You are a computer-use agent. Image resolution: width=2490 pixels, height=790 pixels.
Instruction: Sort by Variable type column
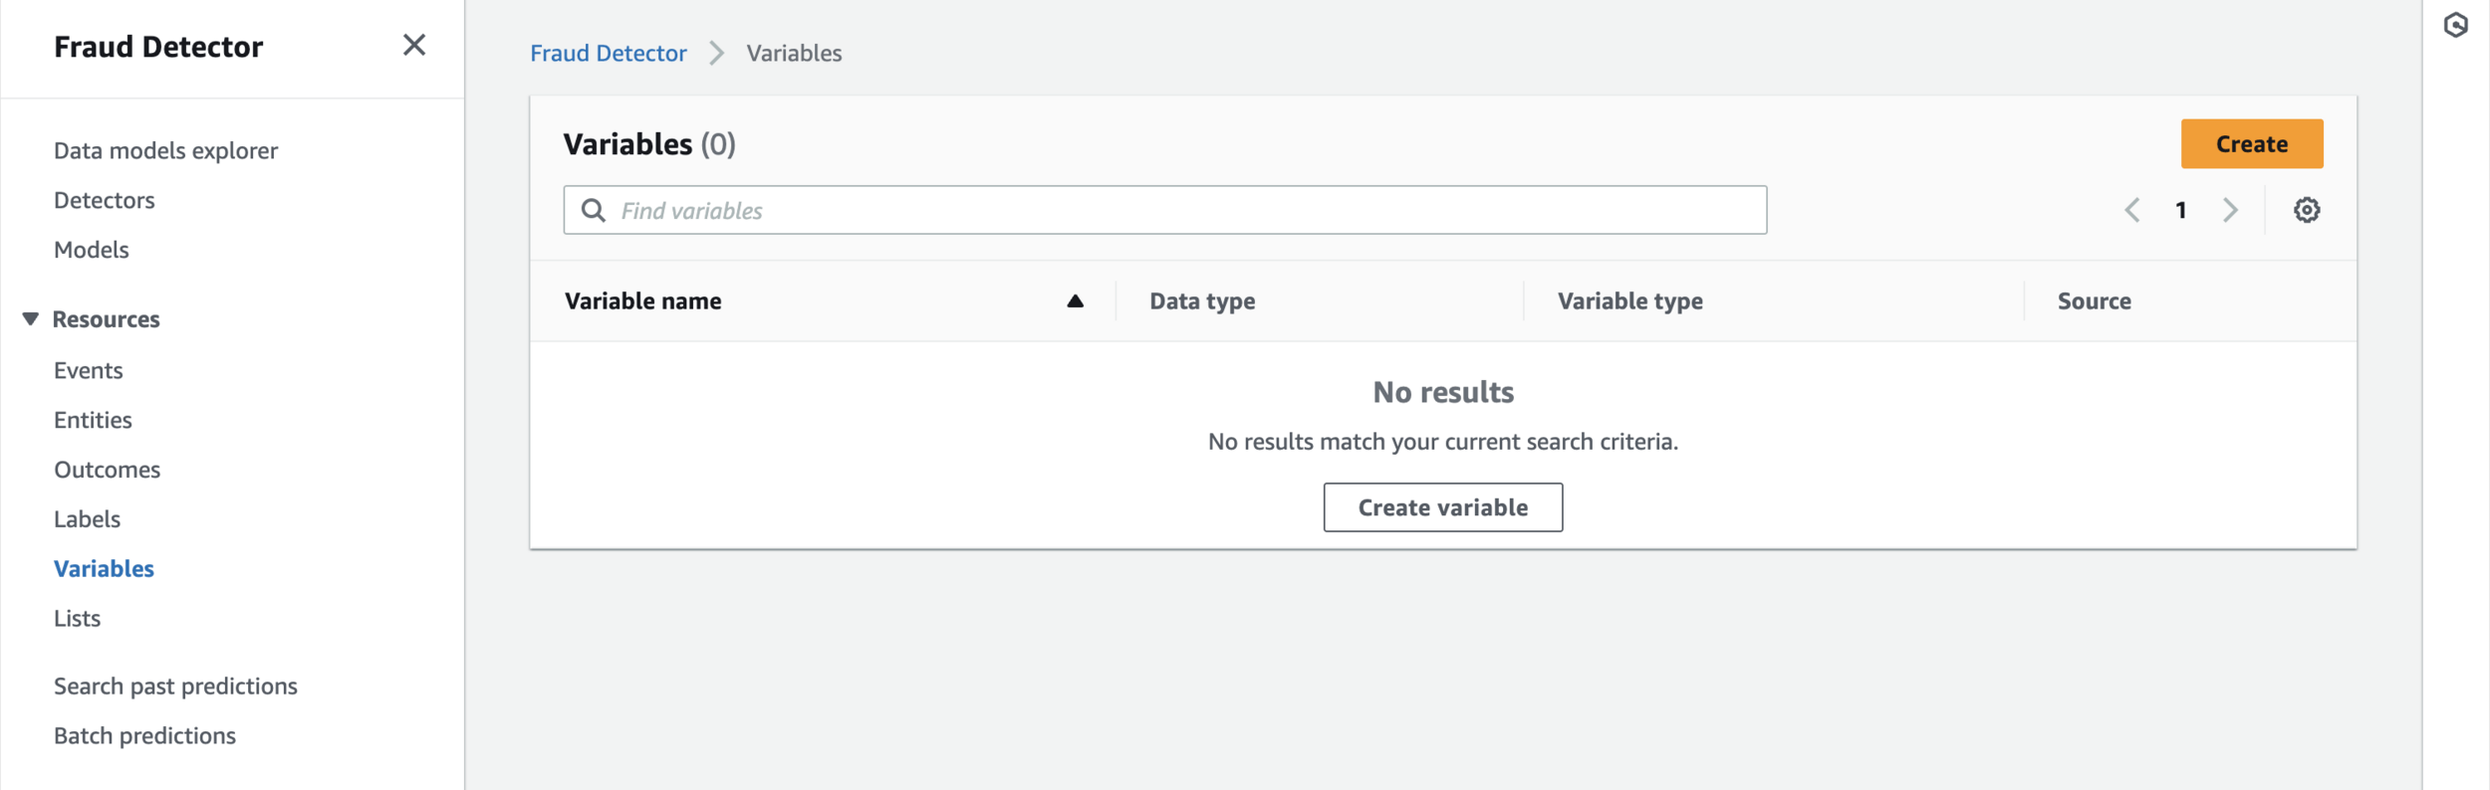pyautogui.click(x=1630, y=301)
